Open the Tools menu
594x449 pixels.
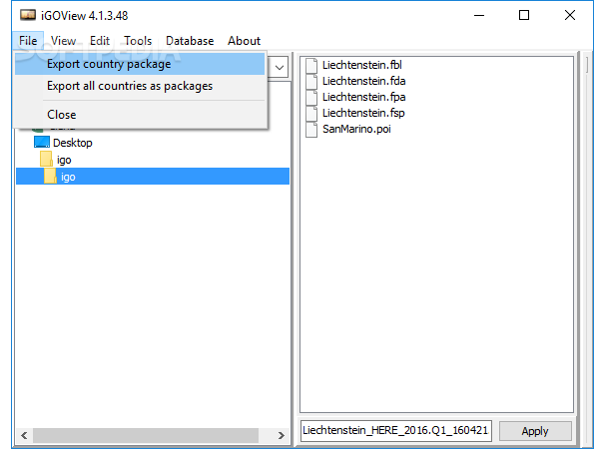pos(138,41)
